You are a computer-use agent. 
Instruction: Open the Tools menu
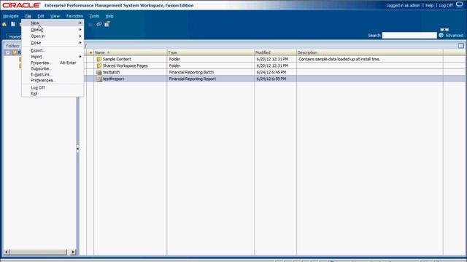point(94,16)
